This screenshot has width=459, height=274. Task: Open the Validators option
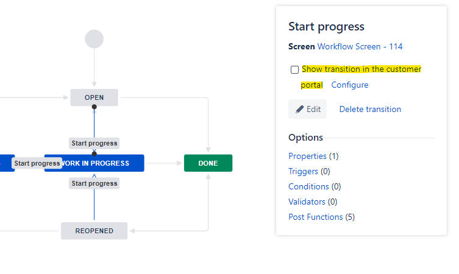307,202
